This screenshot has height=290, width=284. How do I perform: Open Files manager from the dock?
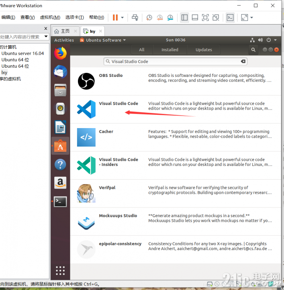click(x=60, y=90)
